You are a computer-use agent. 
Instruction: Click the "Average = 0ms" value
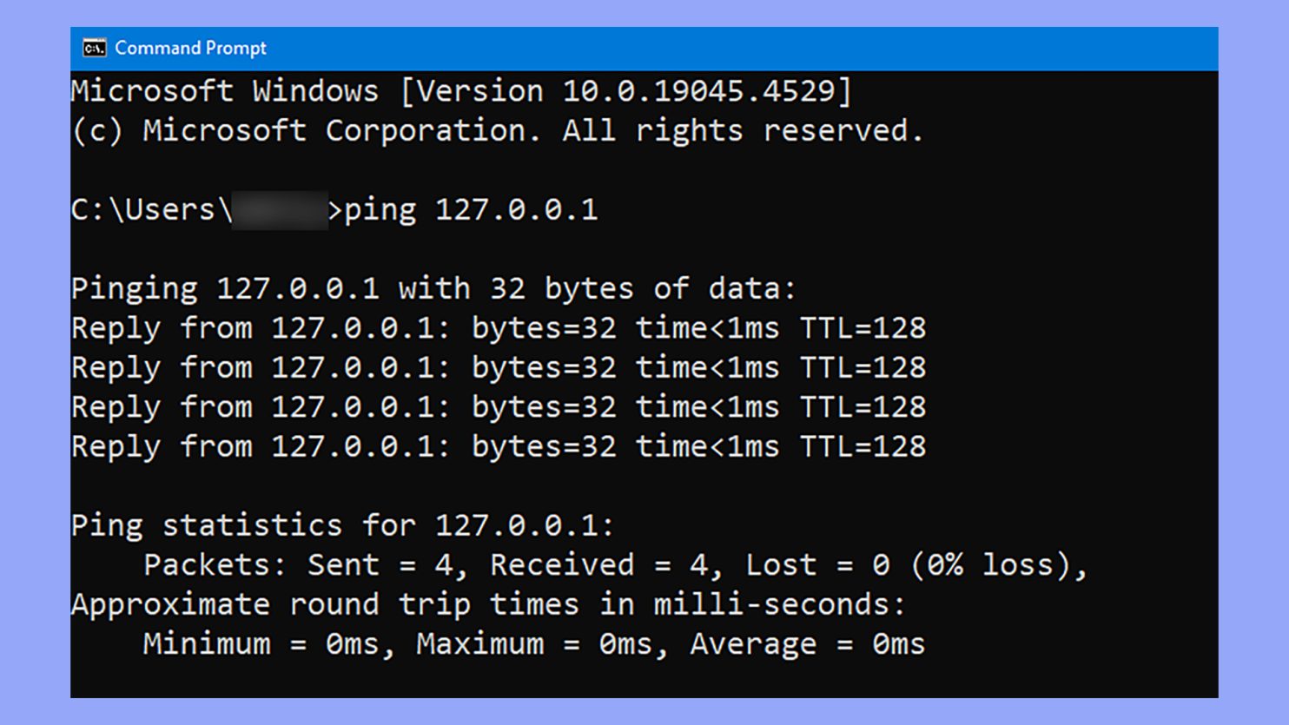[807, 644]
